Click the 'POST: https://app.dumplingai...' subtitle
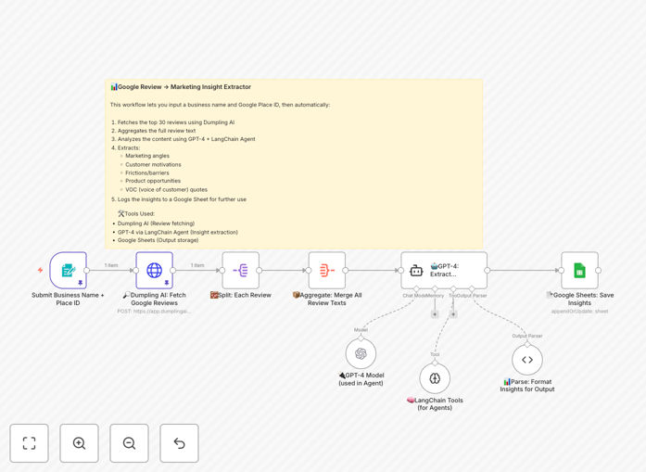 point(154,312)
